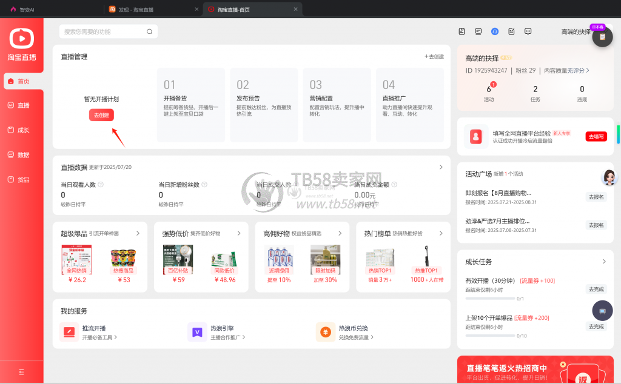
Task: Switch to the 智变AI browser tab
Action: point(52,10)
